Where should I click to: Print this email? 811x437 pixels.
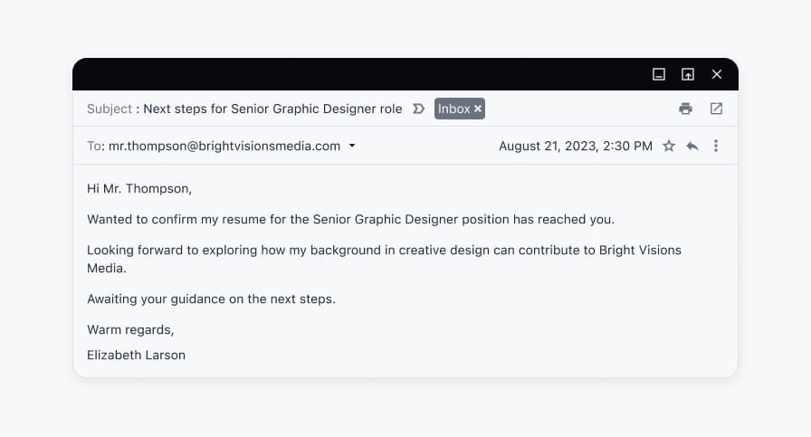point(685,109)
